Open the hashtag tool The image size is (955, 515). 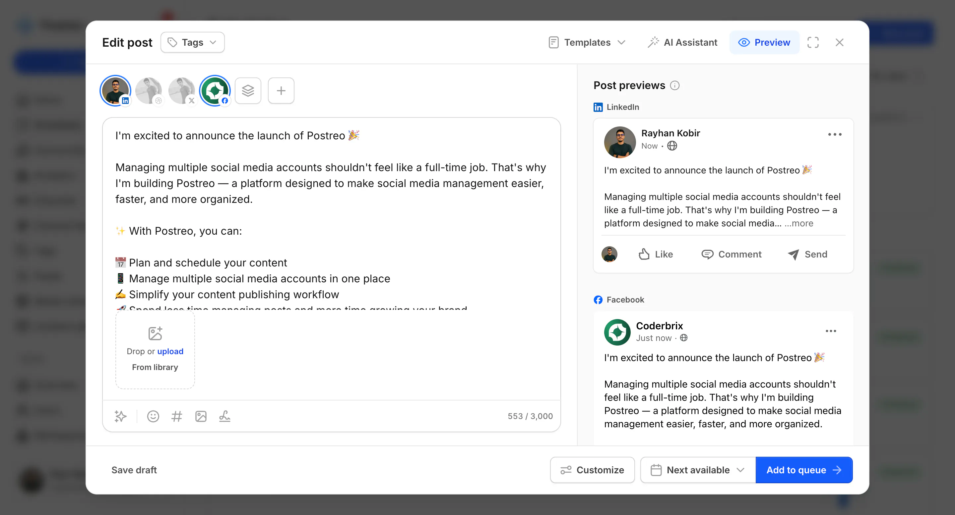177,416
